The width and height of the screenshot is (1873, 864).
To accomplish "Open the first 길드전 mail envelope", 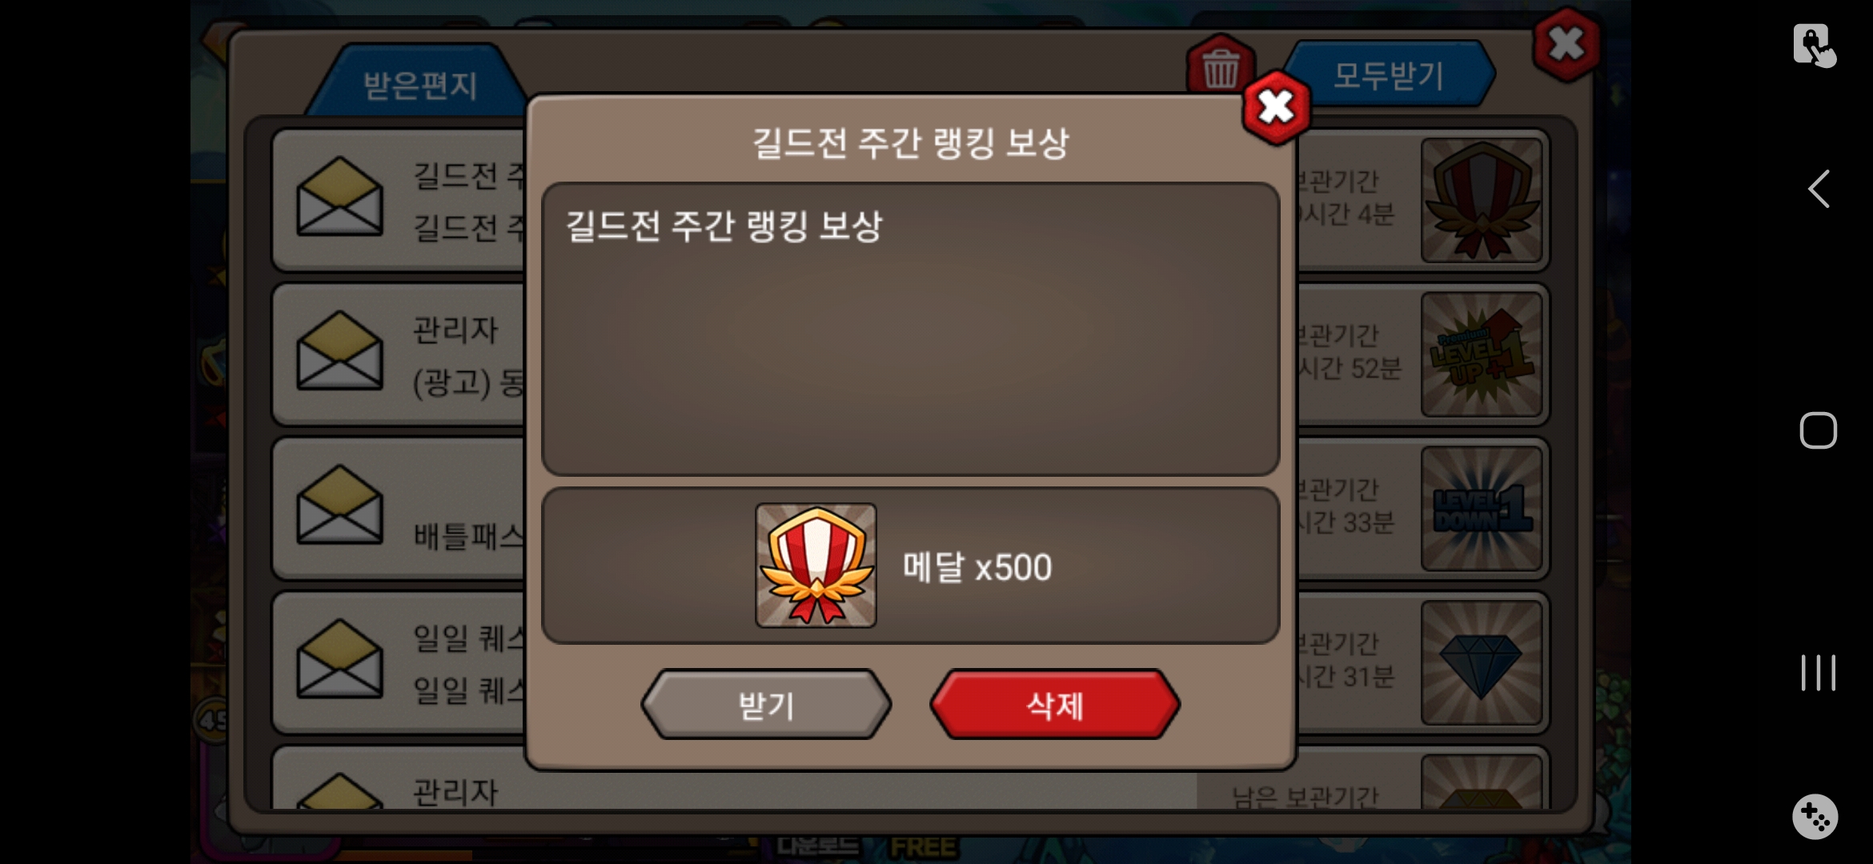I will pyautogui.click(x=339, y=197).
